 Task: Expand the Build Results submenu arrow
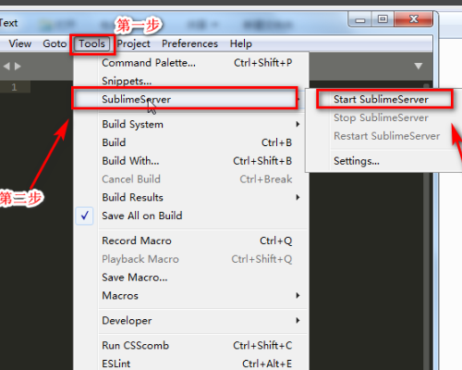point(298,197)
